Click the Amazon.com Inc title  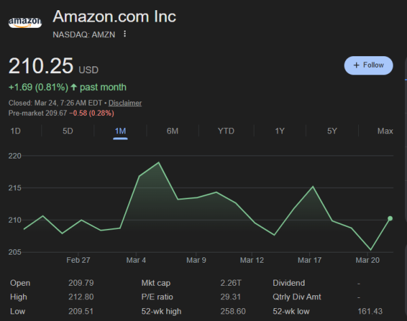tap(114, 16)
